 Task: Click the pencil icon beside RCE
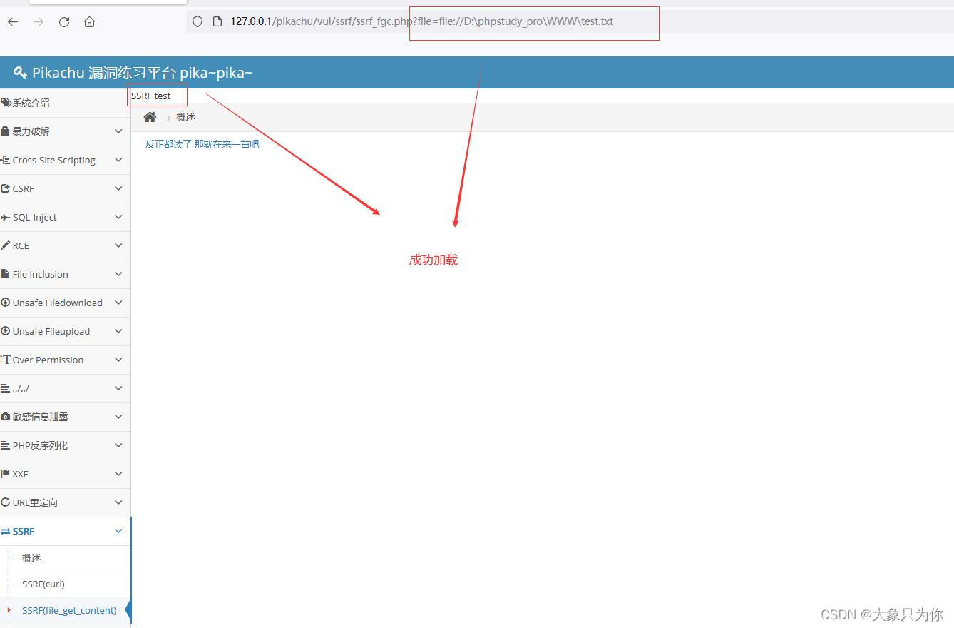tap(6, 245)
